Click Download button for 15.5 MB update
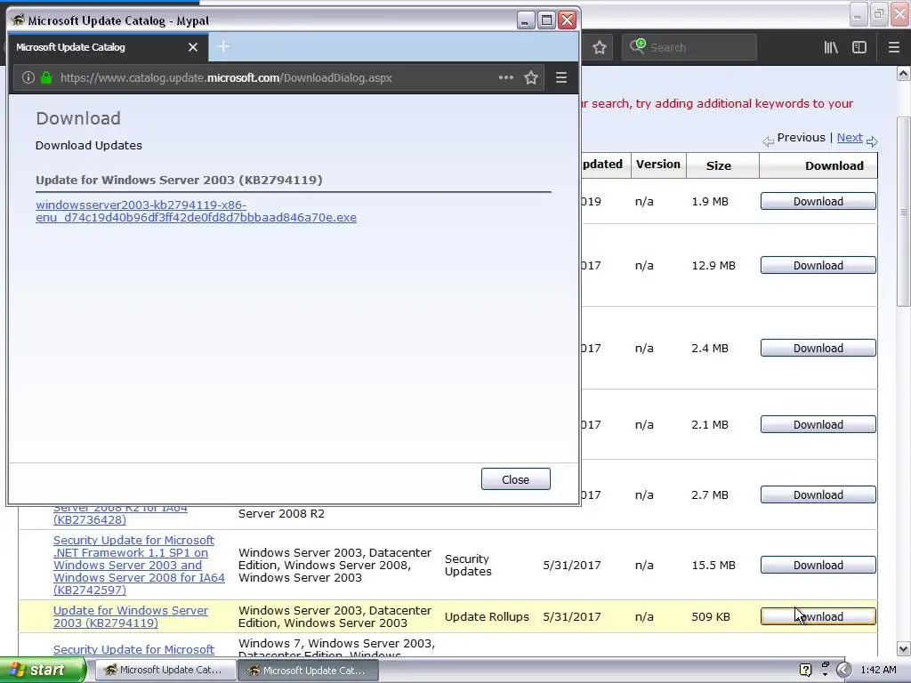Viewport: 911px width, 683px height. [x=818, y=565]
